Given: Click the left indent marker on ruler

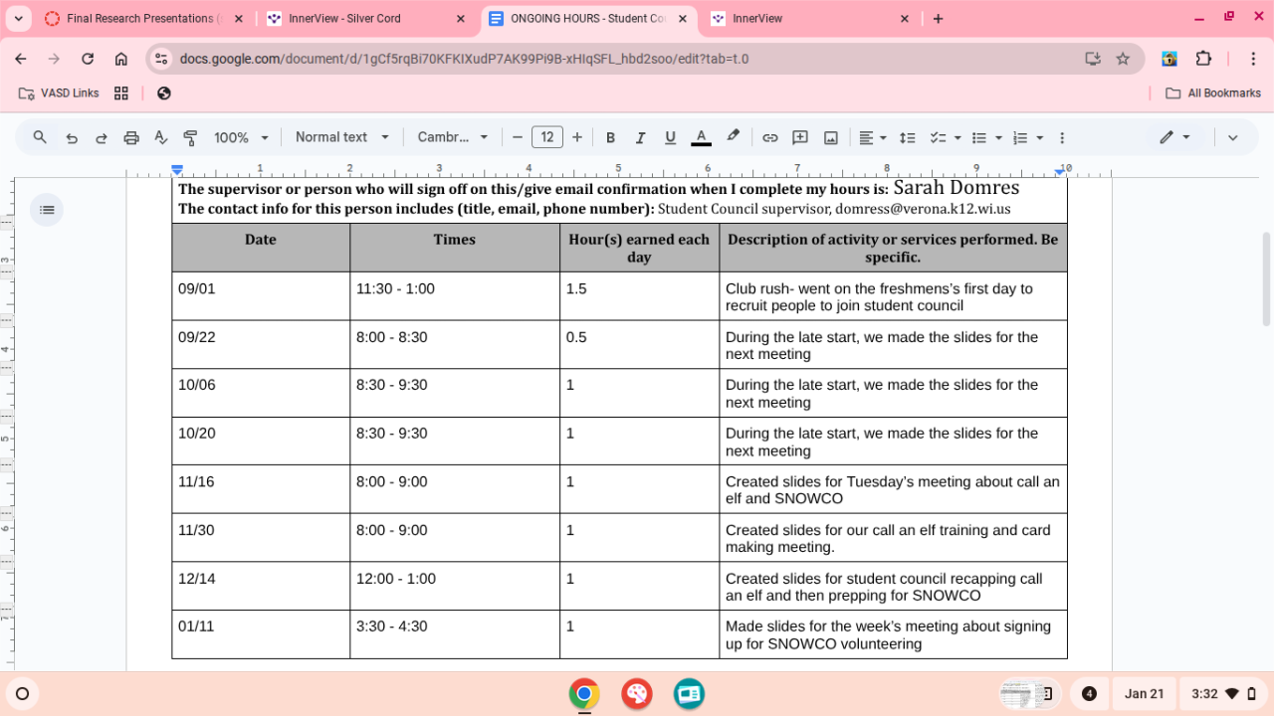Looking at the screenshot, I should coord(177,172).
